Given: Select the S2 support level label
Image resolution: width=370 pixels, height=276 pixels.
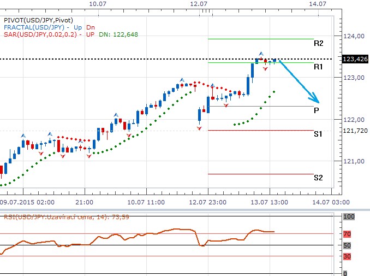Looking at the screenshot, I should pos(318,178).
